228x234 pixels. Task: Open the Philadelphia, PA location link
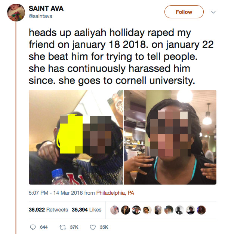pos(115,193)
